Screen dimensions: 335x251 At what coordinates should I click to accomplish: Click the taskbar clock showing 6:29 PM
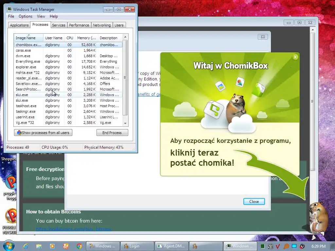tap(318, 246)
